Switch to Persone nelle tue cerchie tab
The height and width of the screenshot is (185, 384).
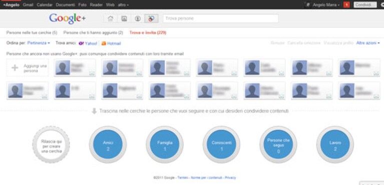(x=32, y=32)
